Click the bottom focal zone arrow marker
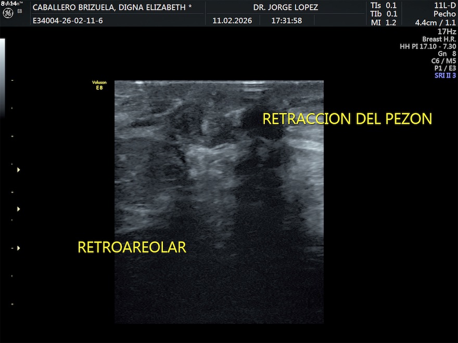Screen dimensions: 458x343 coord(19,248)
